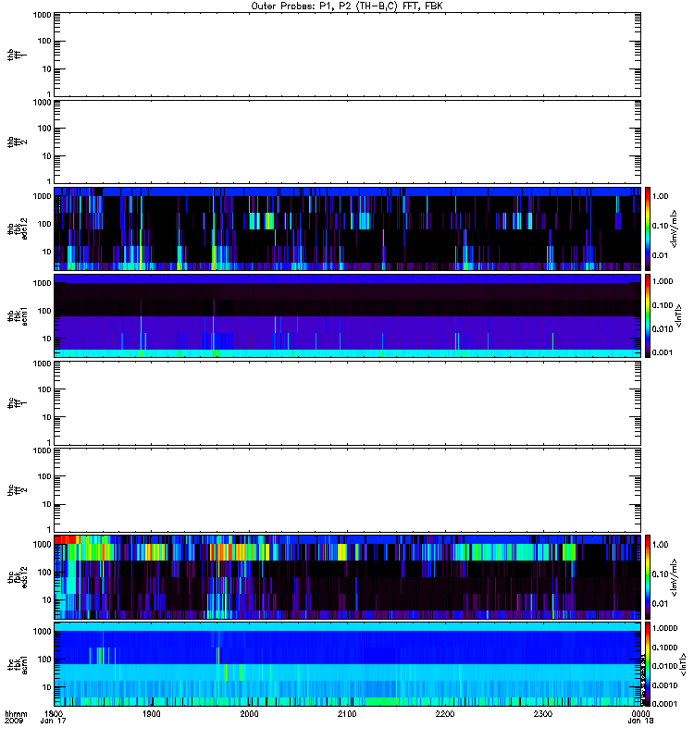Click the 10 tick label of thc fff 2 panel
The height and width of the screenshot is (740, 694).
click(x=47, y=504)
